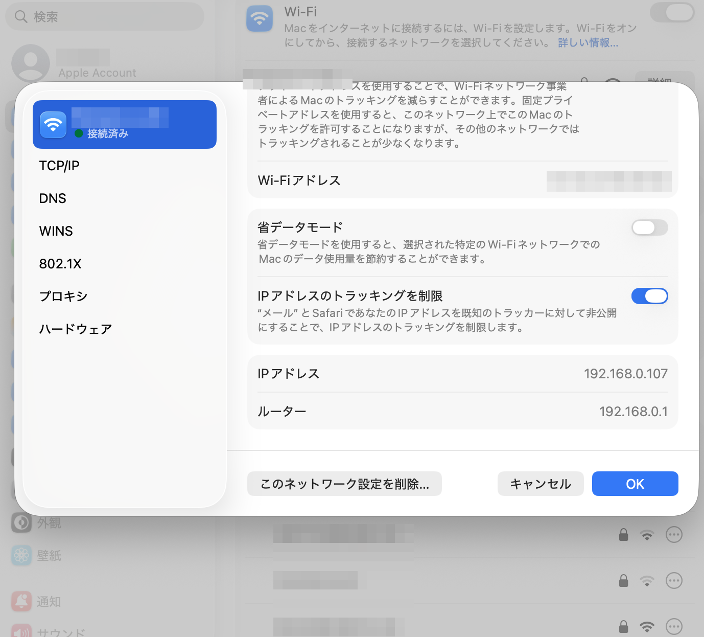Click the Wi-Fi header icon behind the dialog
The height and width of the screenshot is (637, 704).
pos(260,19)
